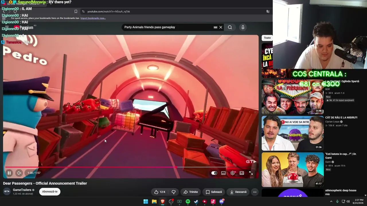This screenshot has height=206, width=367.
Task: Open the Dr. Gami video thumbnail
Action: [x=292, y=170]
